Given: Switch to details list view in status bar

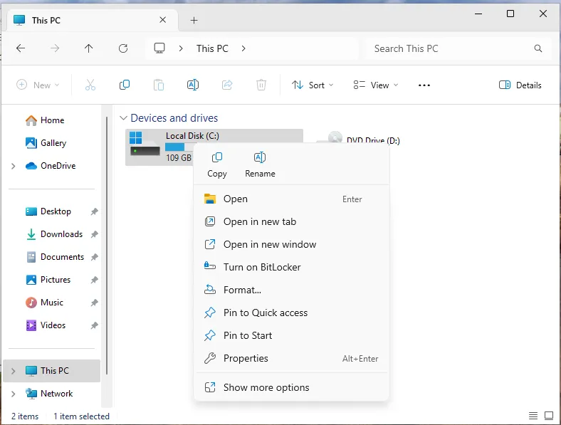Looking at the screenshot, I should point(533,416).
